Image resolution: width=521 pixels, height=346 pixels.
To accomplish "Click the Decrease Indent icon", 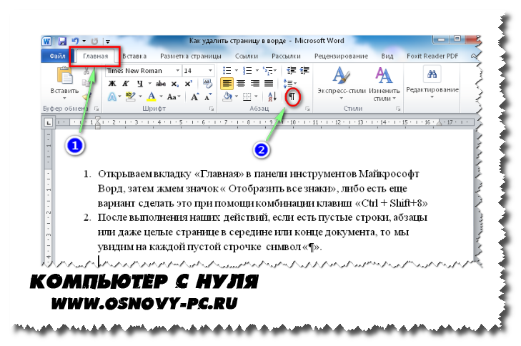I will [x=292, y=71].
